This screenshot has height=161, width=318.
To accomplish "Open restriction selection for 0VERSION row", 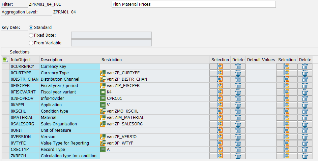I will [x=220, y=137].
